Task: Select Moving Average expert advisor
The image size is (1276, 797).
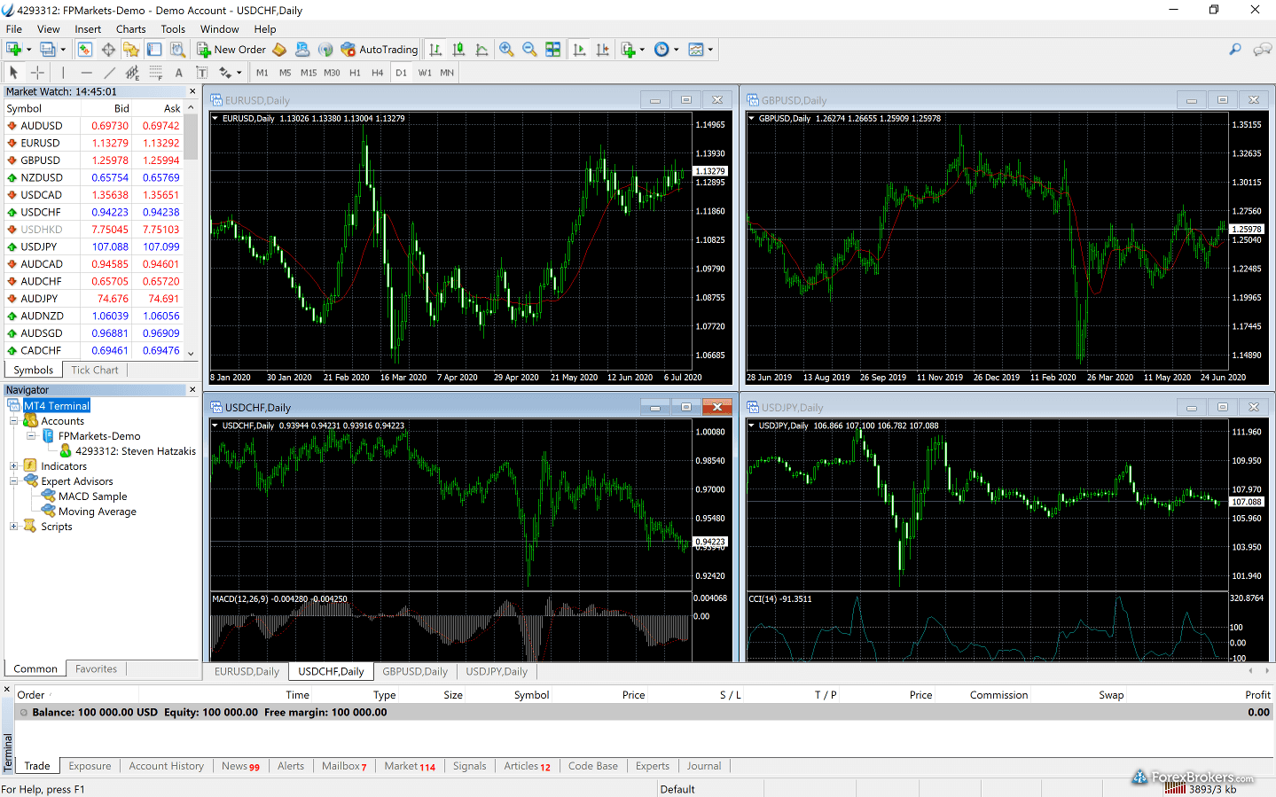Action: [x=97, y=512]
